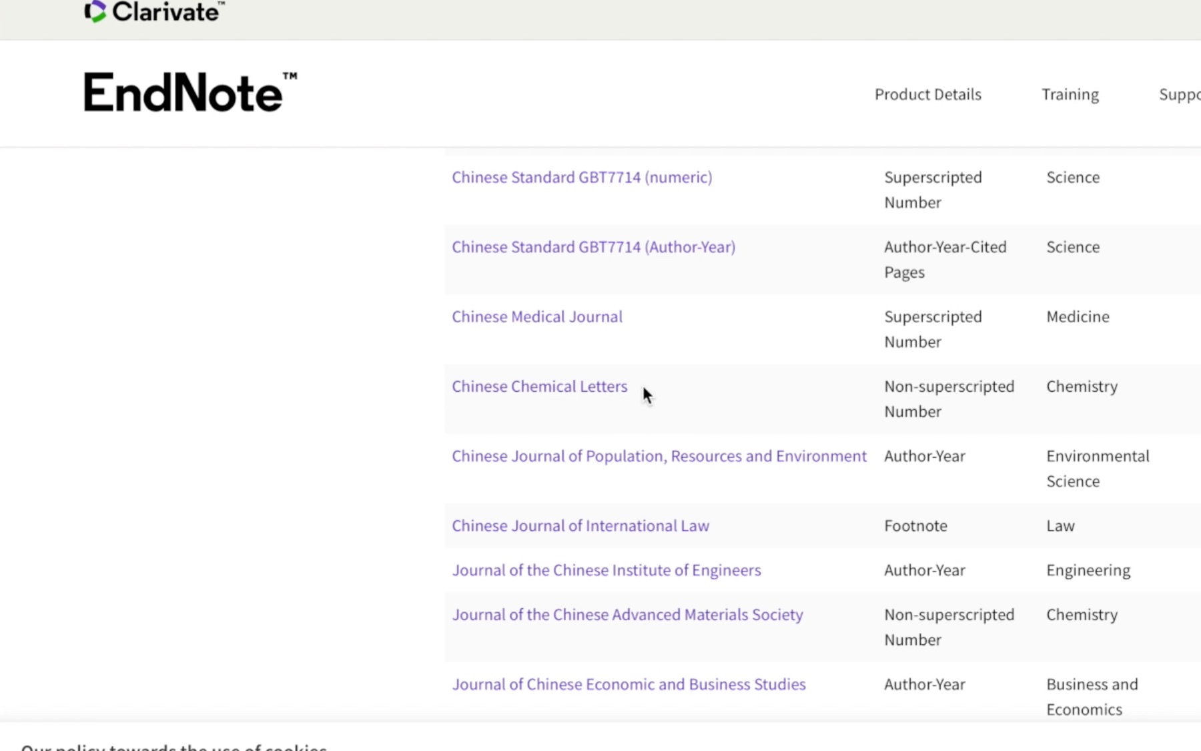Image resolution: width=1201 pixels, height=751 pixels.
Task: Select 'Medicine' discipline cell
Action: pyautogui.click(x=1078, y=316)
